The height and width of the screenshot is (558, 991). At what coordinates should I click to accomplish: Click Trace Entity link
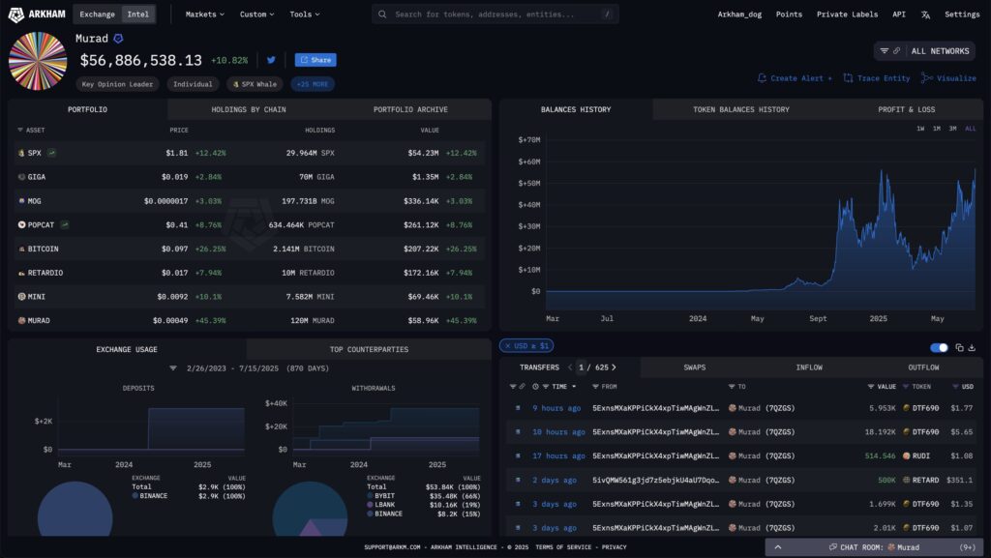[877, 78]
